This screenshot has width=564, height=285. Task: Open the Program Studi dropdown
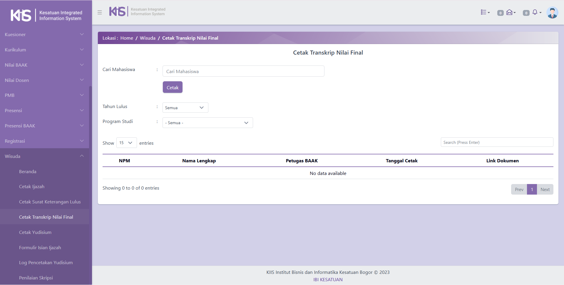coord(207,123)
